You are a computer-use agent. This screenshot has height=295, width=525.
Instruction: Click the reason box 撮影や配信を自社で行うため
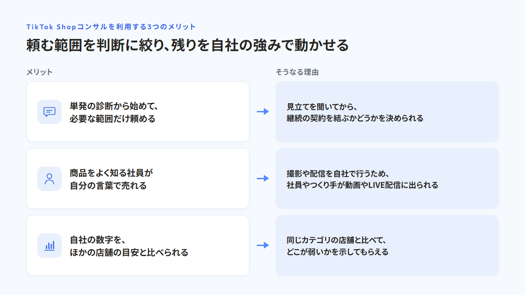[x=387, y=179]
